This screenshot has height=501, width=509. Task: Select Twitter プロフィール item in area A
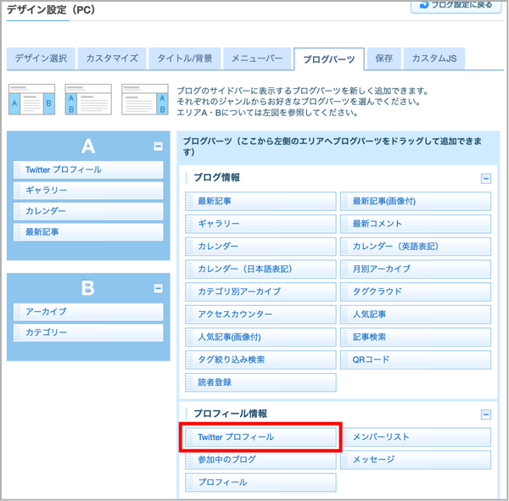pos(88,170)
